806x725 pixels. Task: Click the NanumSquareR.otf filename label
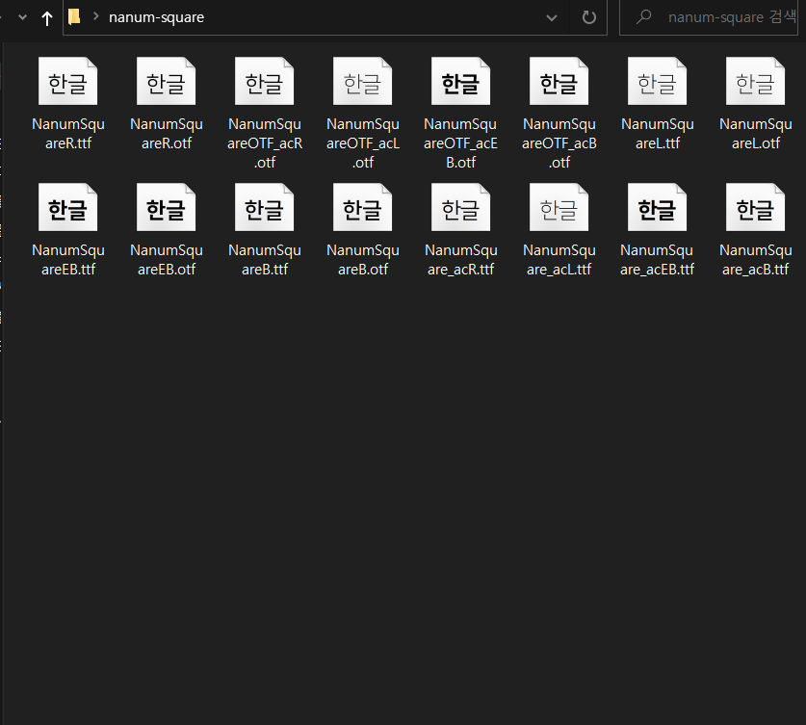(x=166, y=134)
